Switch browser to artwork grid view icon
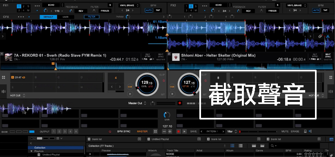This screenshot has height=157, width=335. pyautogui.click(x=232, y=146)
